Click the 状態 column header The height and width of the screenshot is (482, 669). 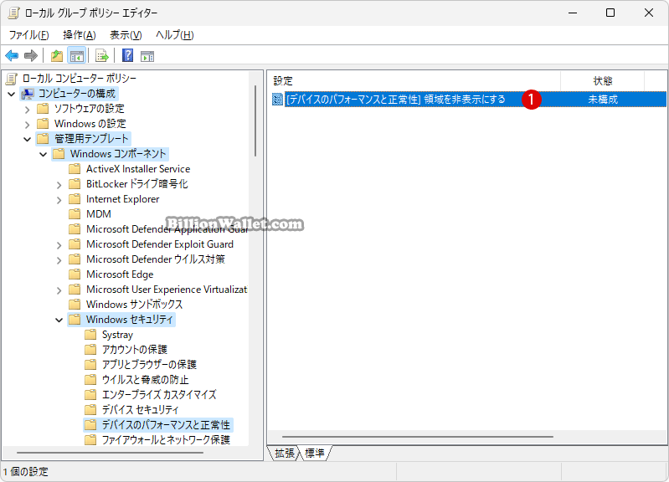click(603, 80)
